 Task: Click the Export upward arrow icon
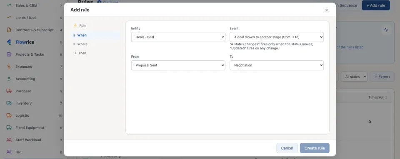click(376, 77)
